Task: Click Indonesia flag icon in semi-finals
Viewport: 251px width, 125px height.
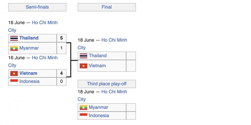Action: [14, 82]
